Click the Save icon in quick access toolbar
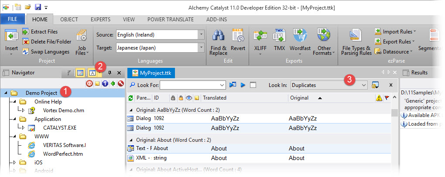 tap(38, 7)
